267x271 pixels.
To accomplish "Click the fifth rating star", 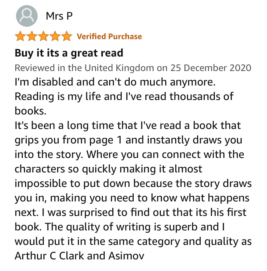I will pyautogui.click(x=66, y=37).
